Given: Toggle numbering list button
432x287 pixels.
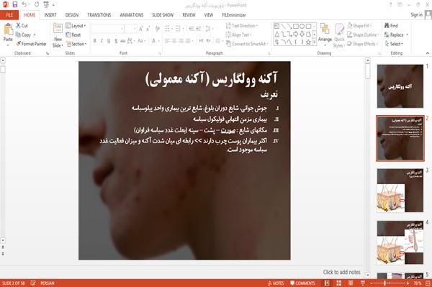Looking at the screenshot, I should (179, 29).
